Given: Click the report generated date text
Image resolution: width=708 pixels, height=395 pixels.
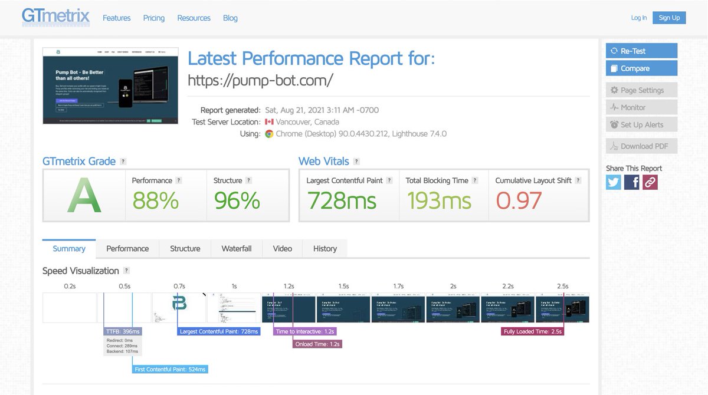Looking at the screenshot, I should (322, 110).
